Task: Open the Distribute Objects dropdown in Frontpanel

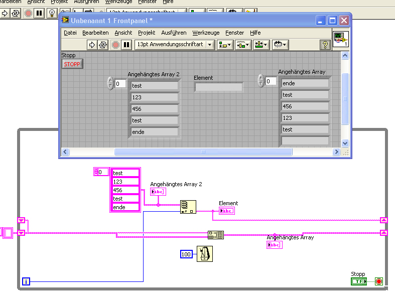Action: coord(243,45)
